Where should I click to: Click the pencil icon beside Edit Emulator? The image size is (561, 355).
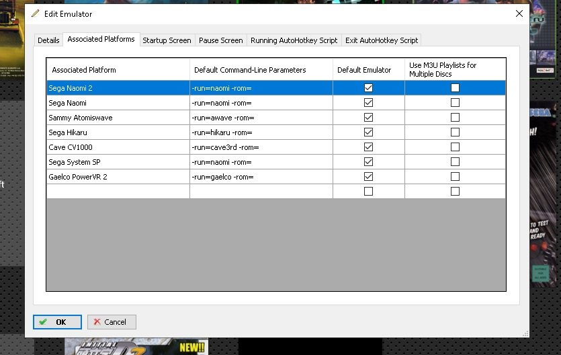[35, 13]
